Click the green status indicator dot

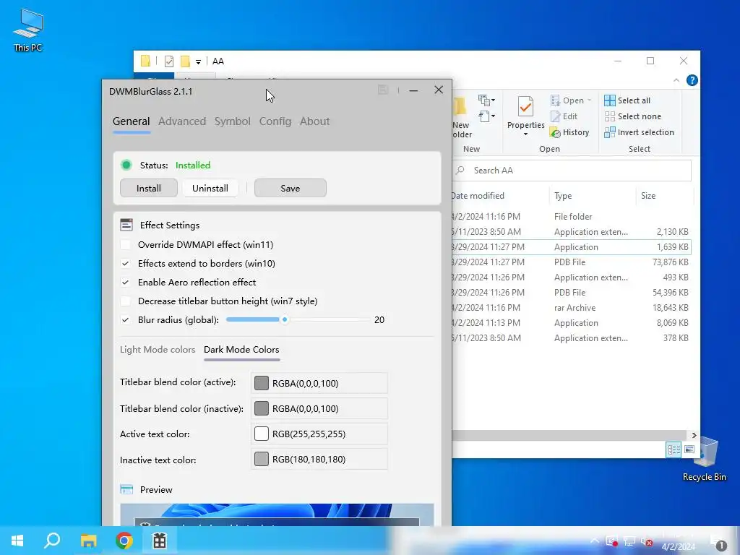tap(126, 165)
